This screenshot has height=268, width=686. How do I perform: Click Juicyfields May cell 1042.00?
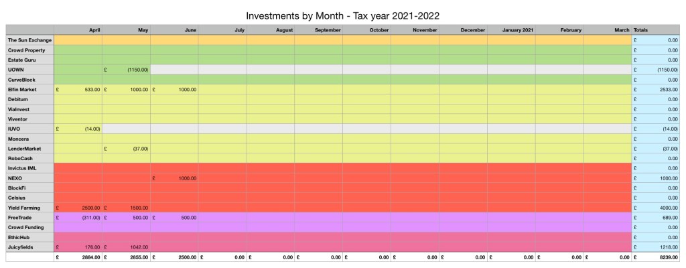[126, 247]
